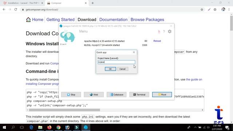Click the address bar URL
233x131 pixels.
pos(42,9)
